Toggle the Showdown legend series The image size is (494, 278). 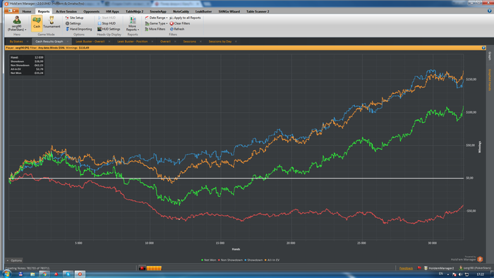tap(253, 260)
